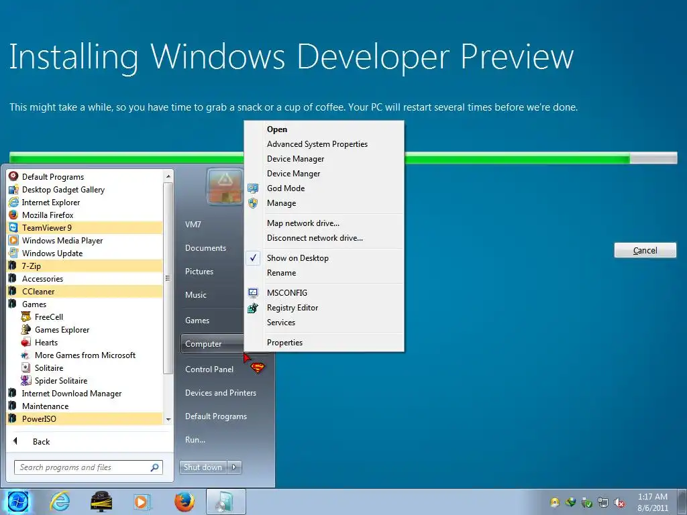
Task: Click the taskbar clock 1:17 AM
Action: [652, 497]
